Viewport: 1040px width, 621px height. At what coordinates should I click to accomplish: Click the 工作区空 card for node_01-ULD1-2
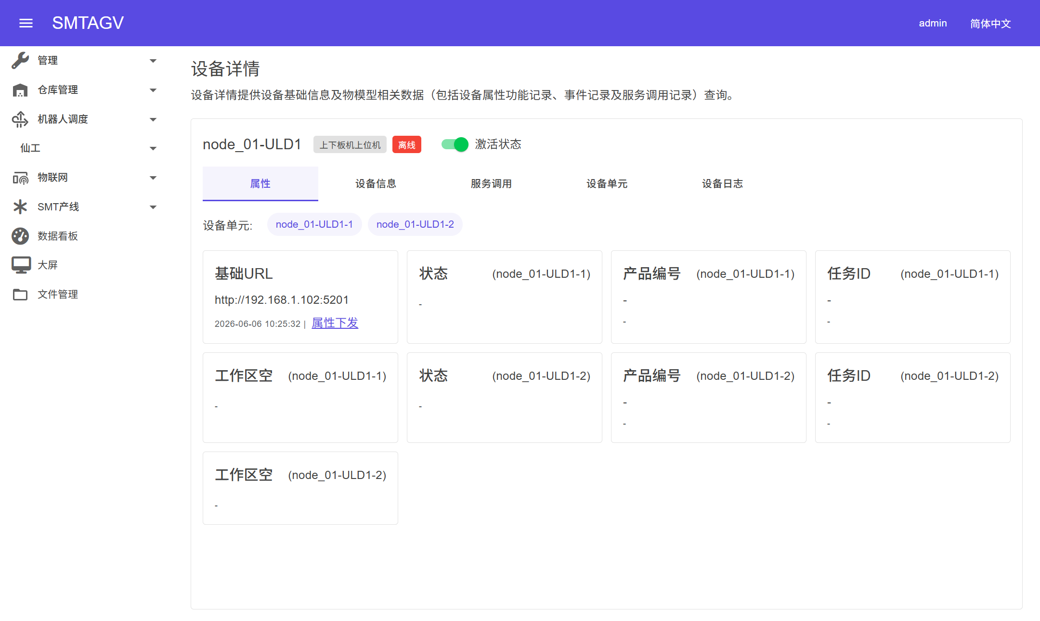[300, 488]
